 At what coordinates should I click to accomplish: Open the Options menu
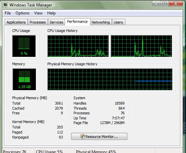click(x=22, y=13)
